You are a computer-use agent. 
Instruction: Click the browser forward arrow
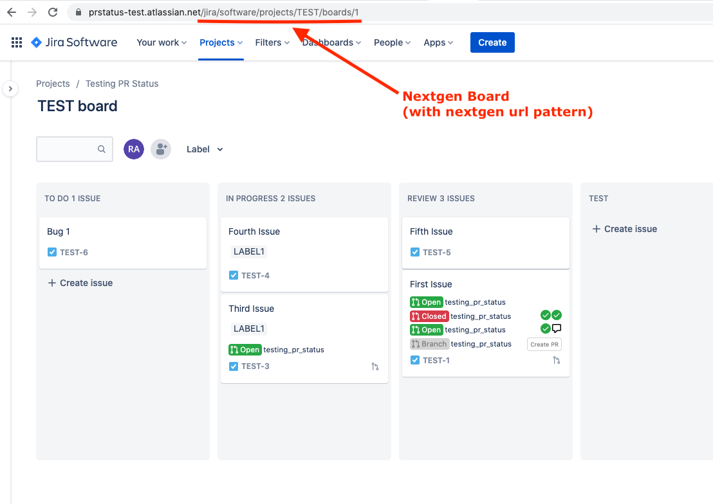point(32,12)
